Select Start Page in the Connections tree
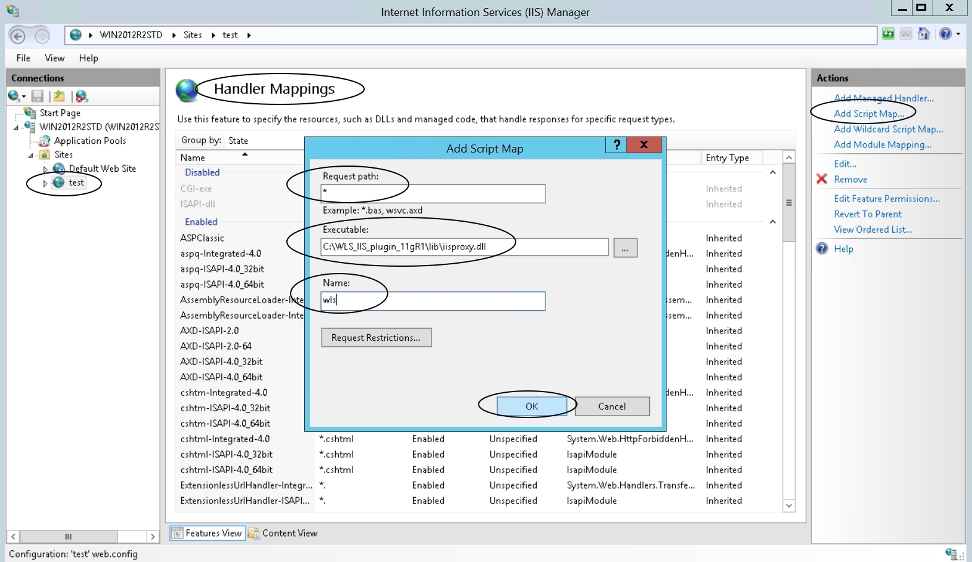This screenshot has height=562, width=972. (x=60, y=113)
